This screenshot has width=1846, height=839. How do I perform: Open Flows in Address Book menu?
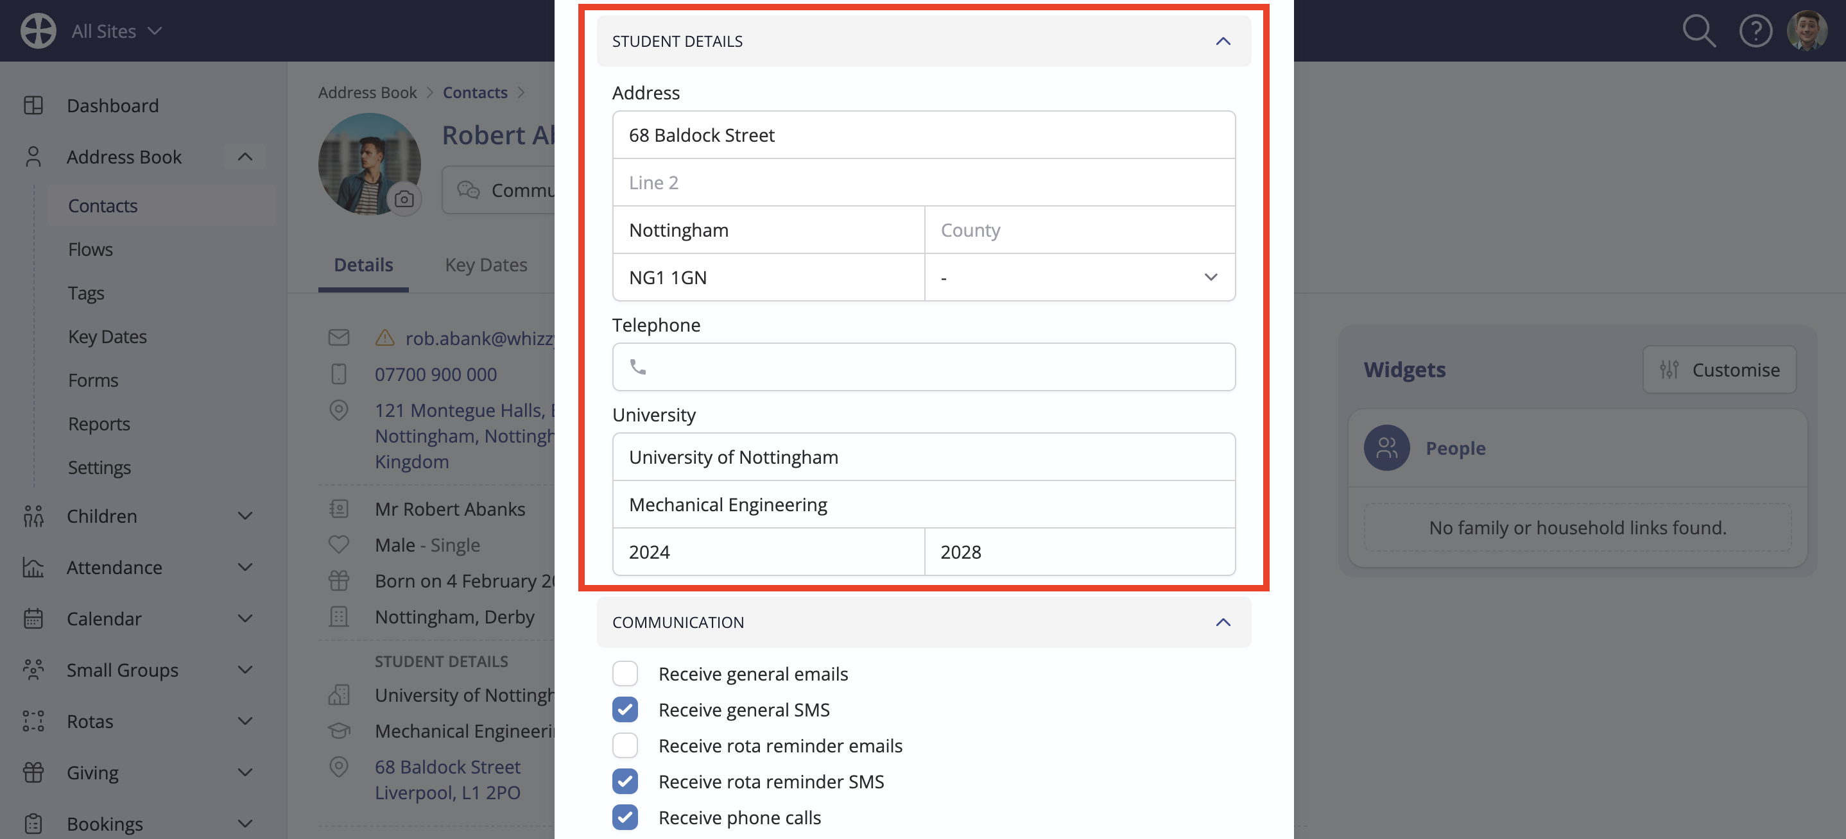coord(91,249)
